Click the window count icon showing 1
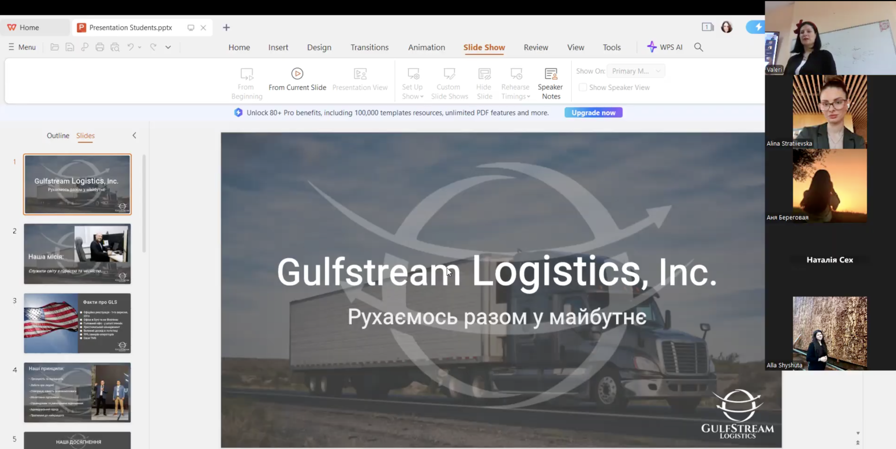Screen dimensions: 896x449 tap(708, 27)
